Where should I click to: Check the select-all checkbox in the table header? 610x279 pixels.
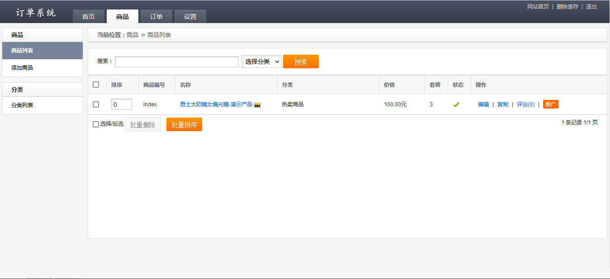click(96, 85)
